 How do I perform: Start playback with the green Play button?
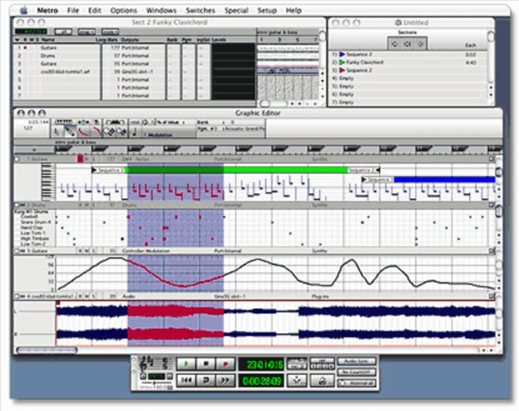[x=186, y=364]
